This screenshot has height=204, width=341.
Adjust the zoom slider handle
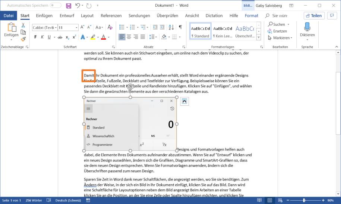pyautogui.click(x=304, y=200)
